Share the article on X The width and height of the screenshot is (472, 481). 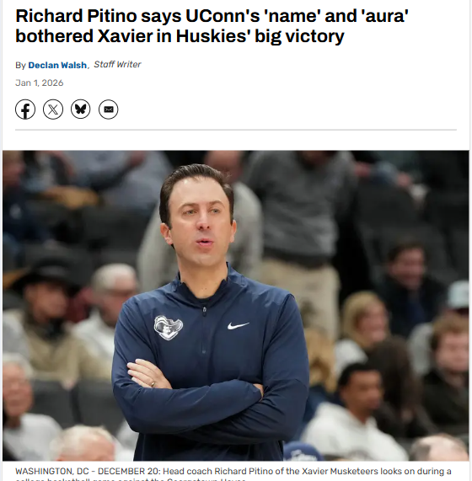pos(53,110)
